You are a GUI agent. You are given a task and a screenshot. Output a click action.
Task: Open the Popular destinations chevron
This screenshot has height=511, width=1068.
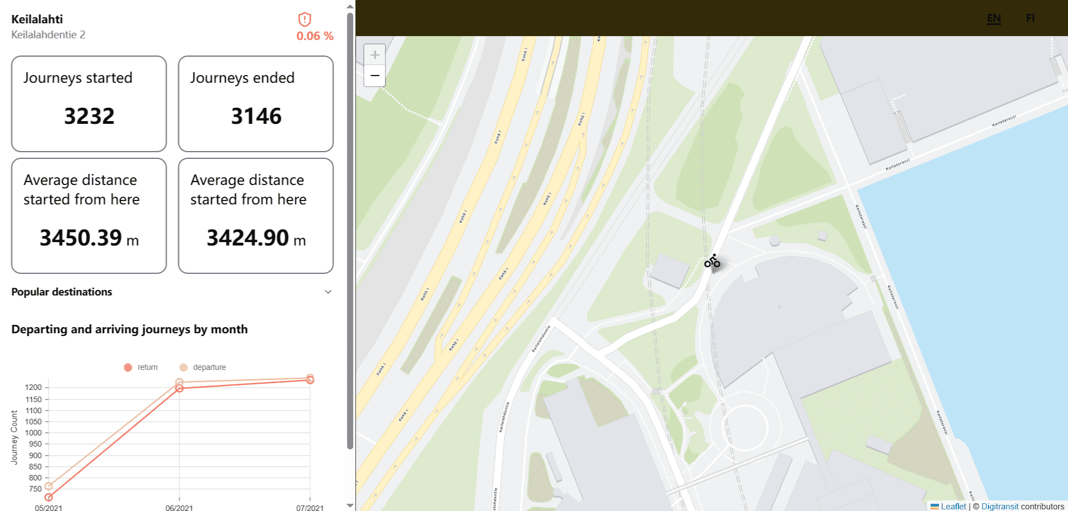328,292
